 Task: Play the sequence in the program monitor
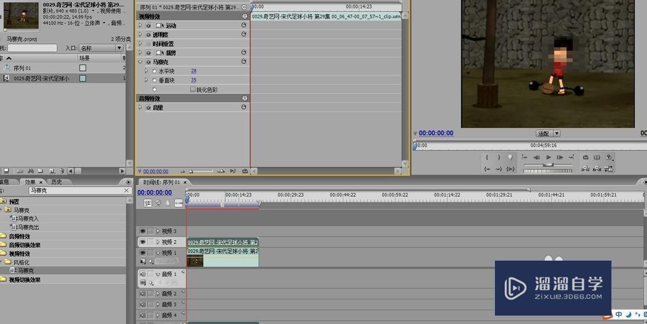549,157
